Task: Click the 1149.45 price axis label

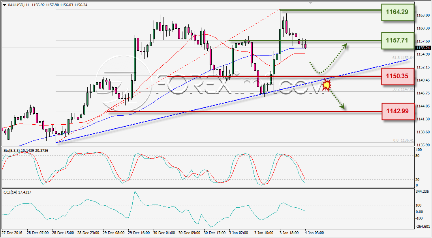Action: coord(423,80)
